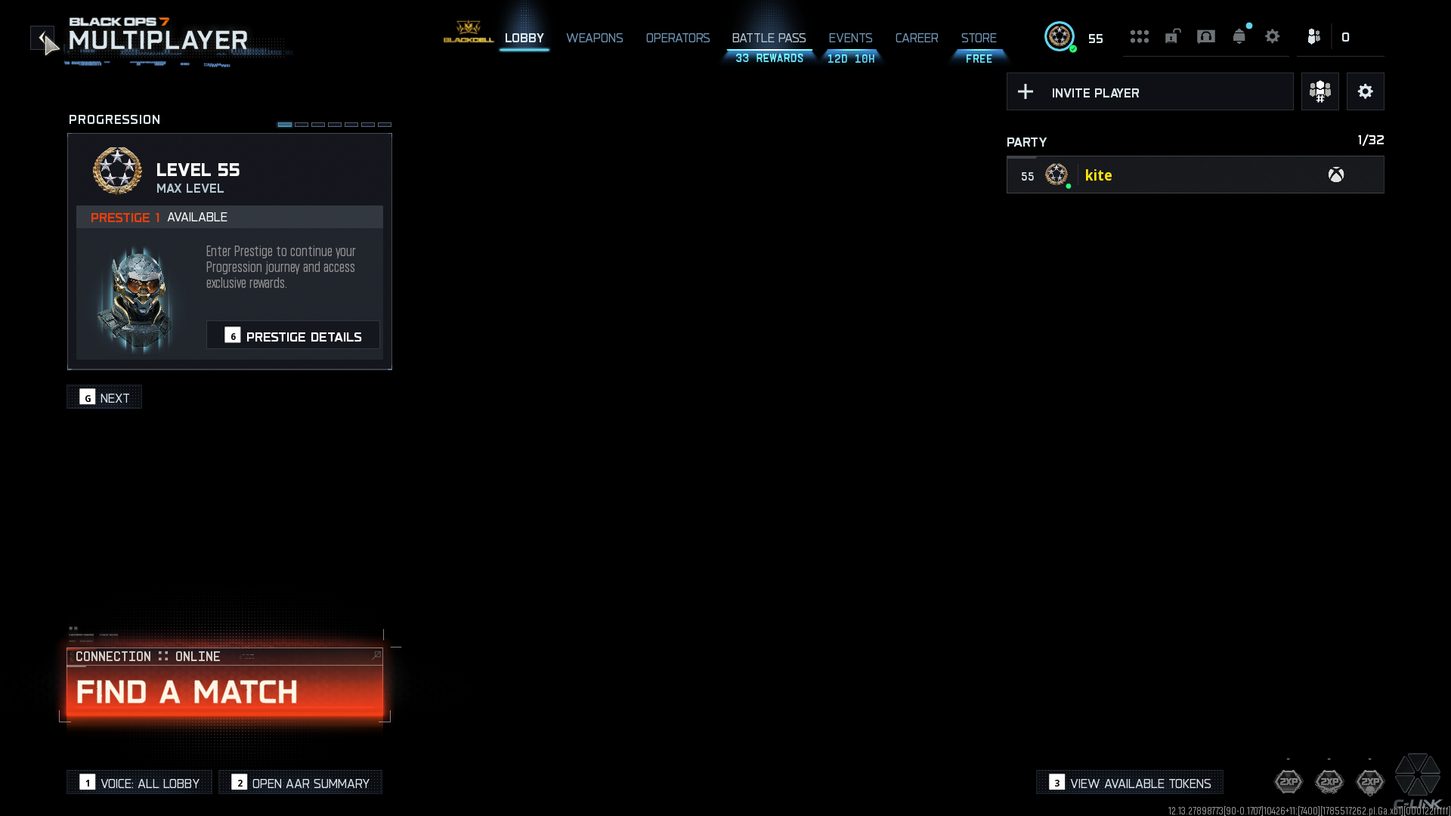Click the 12D 10H timer under Events
Image resolution: width=1451 pixels, height=816 pixels.
tap(851, 58)
